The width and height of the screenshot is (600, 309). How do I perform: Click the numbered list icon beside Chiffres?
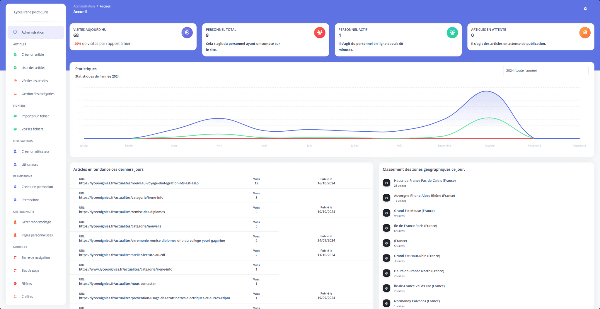pos(15,297)
